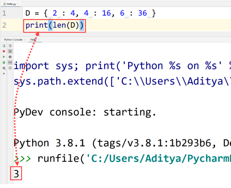
Task: Place cursor in print(len(D)) code line
Action: [x=55, y=25]
